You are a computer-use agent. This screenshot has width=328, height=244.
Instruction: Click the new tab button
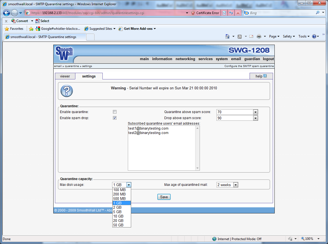click(90, 37)
